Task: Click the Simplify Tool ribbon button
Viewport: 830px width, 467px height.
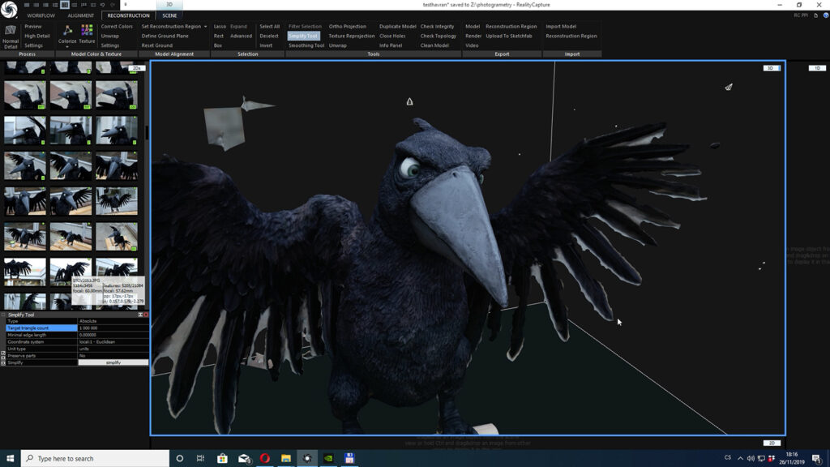Action: [303, 36]
